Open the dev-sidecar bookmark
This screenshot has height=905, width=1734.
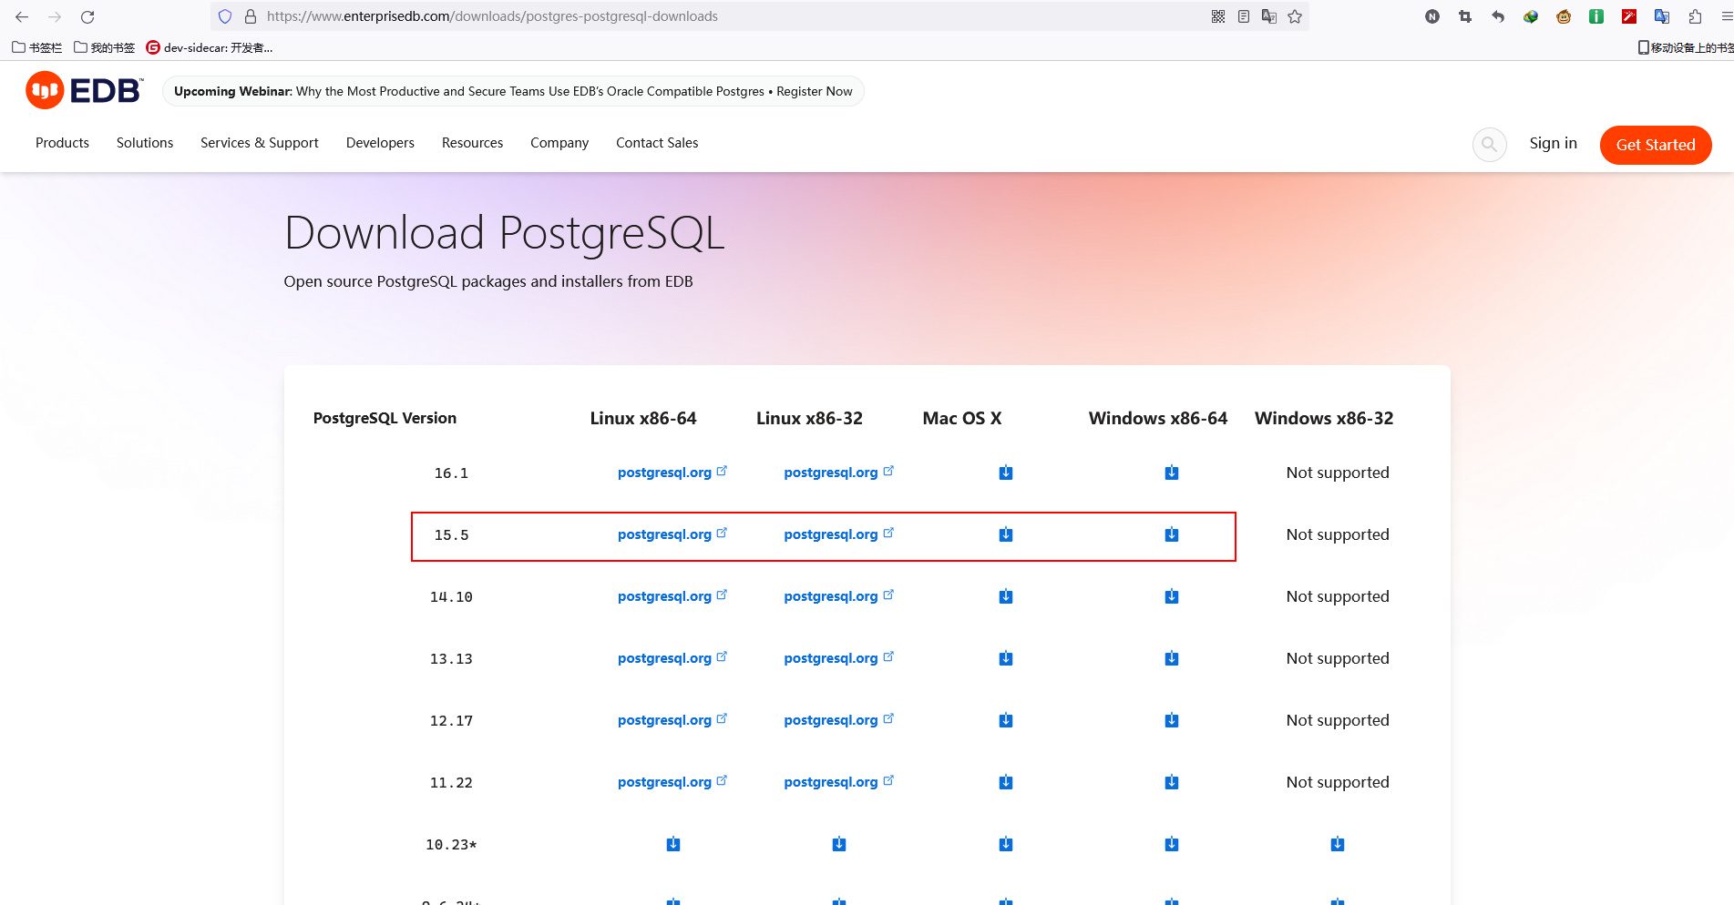210,47
